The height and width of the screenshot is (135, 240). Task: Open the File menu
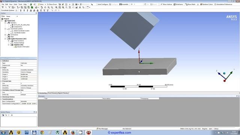click(3, 4)
